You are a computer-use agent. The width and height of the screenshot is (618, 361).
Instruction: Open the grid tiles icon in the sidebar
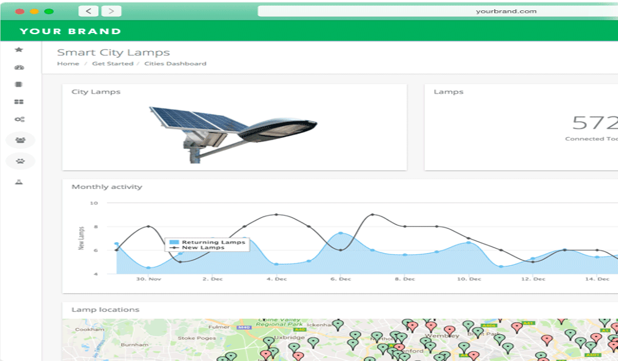coord(19,102)
